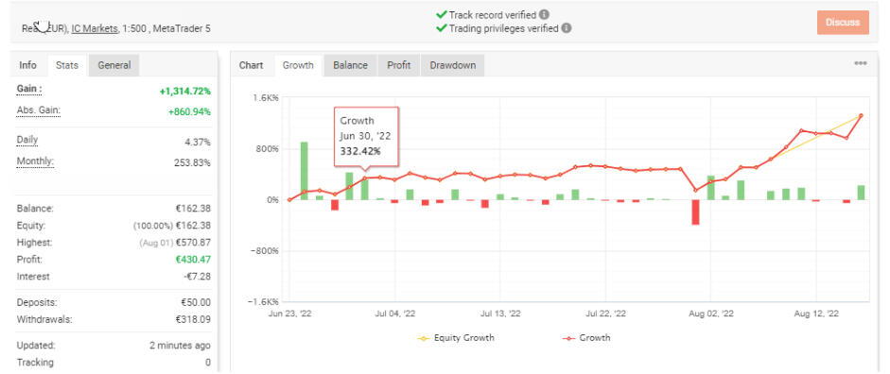This screenshot has height=374, width=890.
Task: Click the green Trading privileges verified checkmark
Action: [441, 27]
